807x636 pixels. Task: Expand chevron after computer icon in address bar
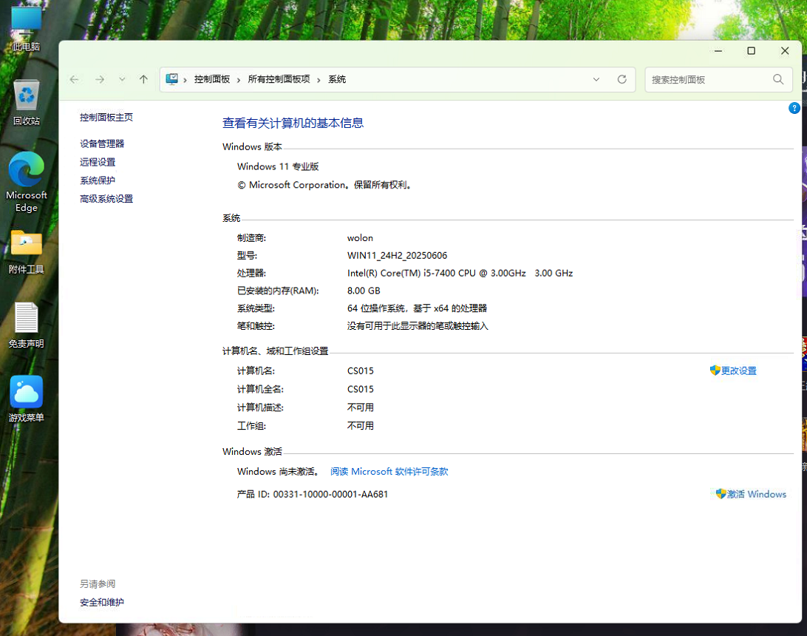[x=185, y=80]
